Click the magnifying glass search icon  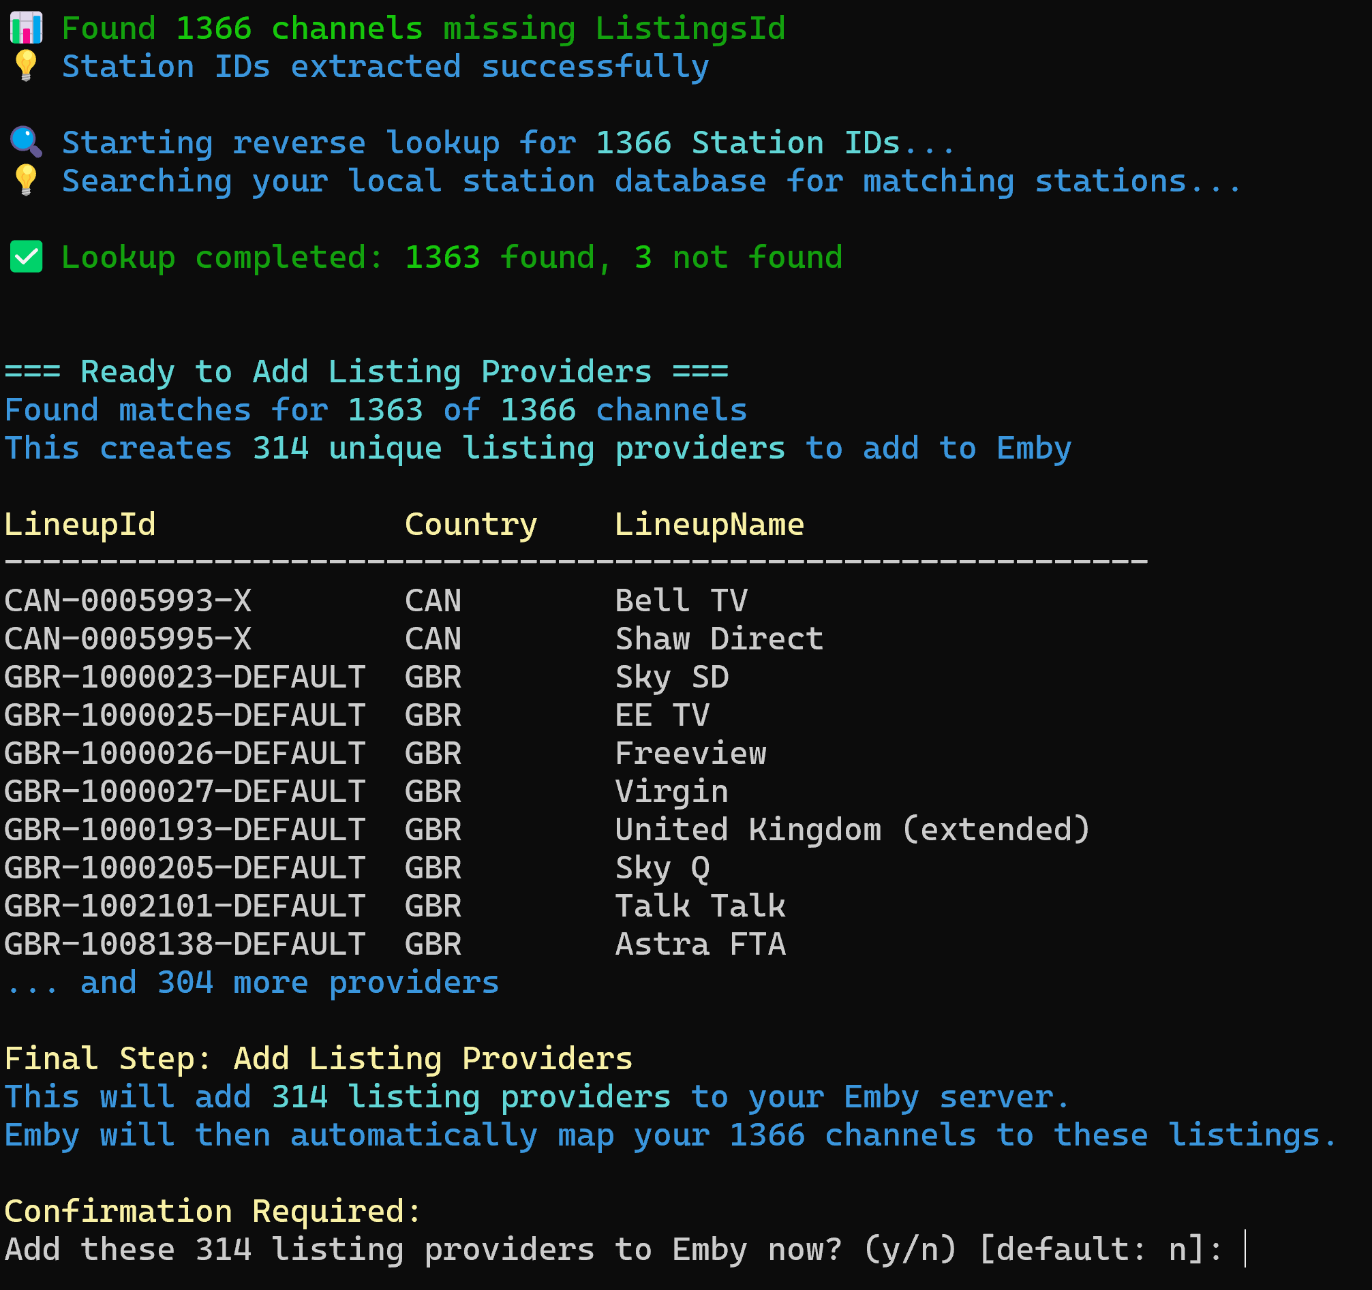26,142
